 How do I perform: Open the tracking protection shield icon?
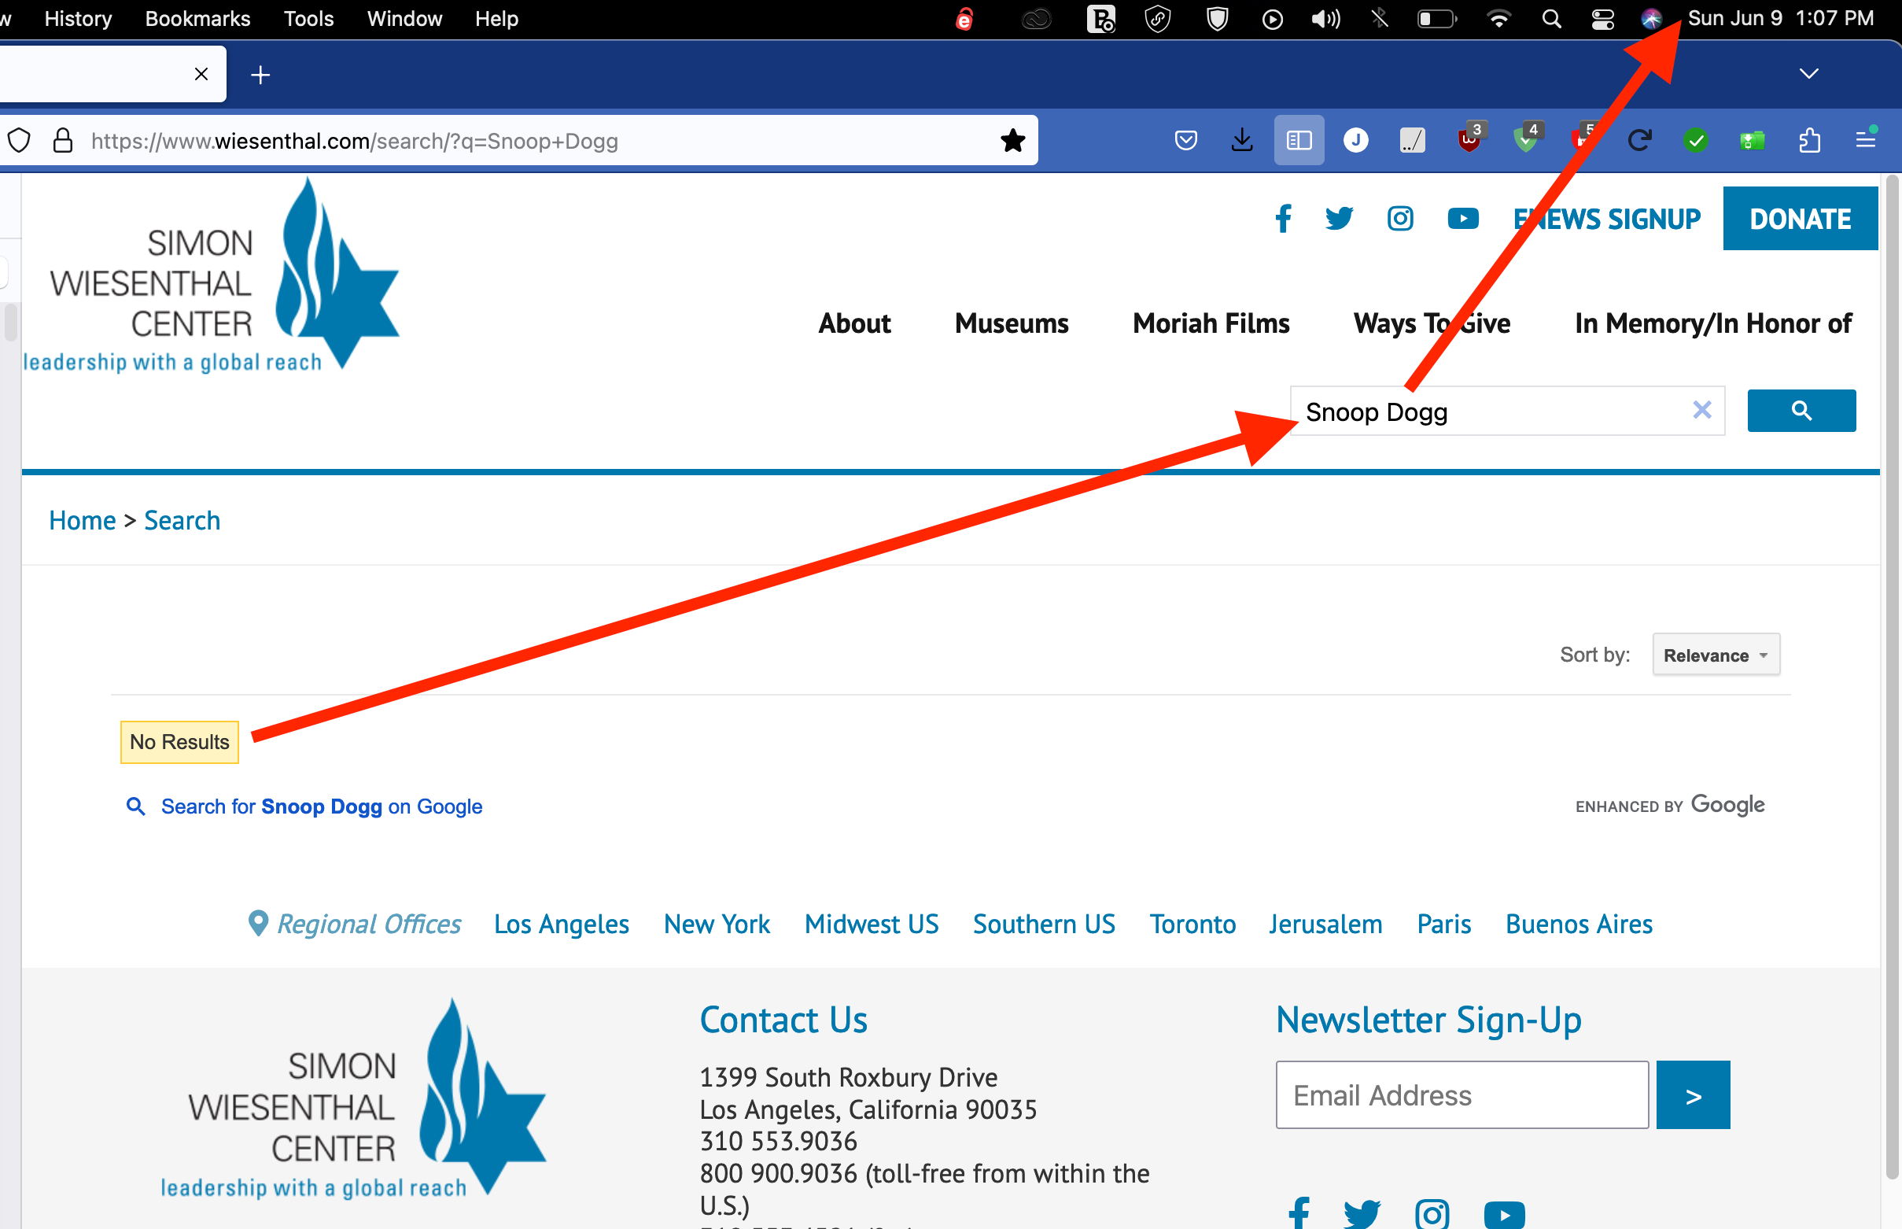pos(19,141)
